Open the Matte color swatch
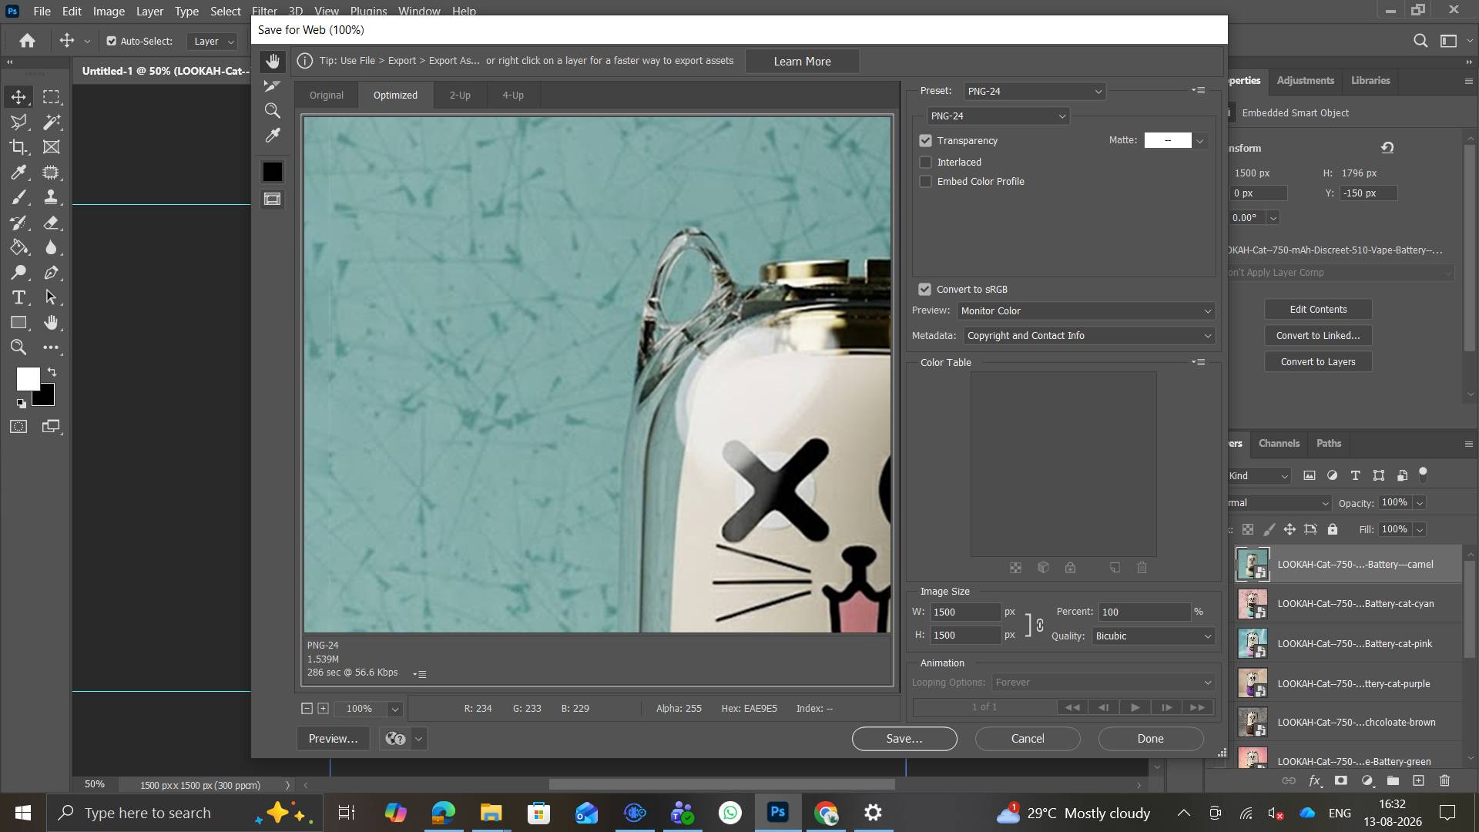This screenshot has width=1479, height=832. click(x=1168, y=140)
